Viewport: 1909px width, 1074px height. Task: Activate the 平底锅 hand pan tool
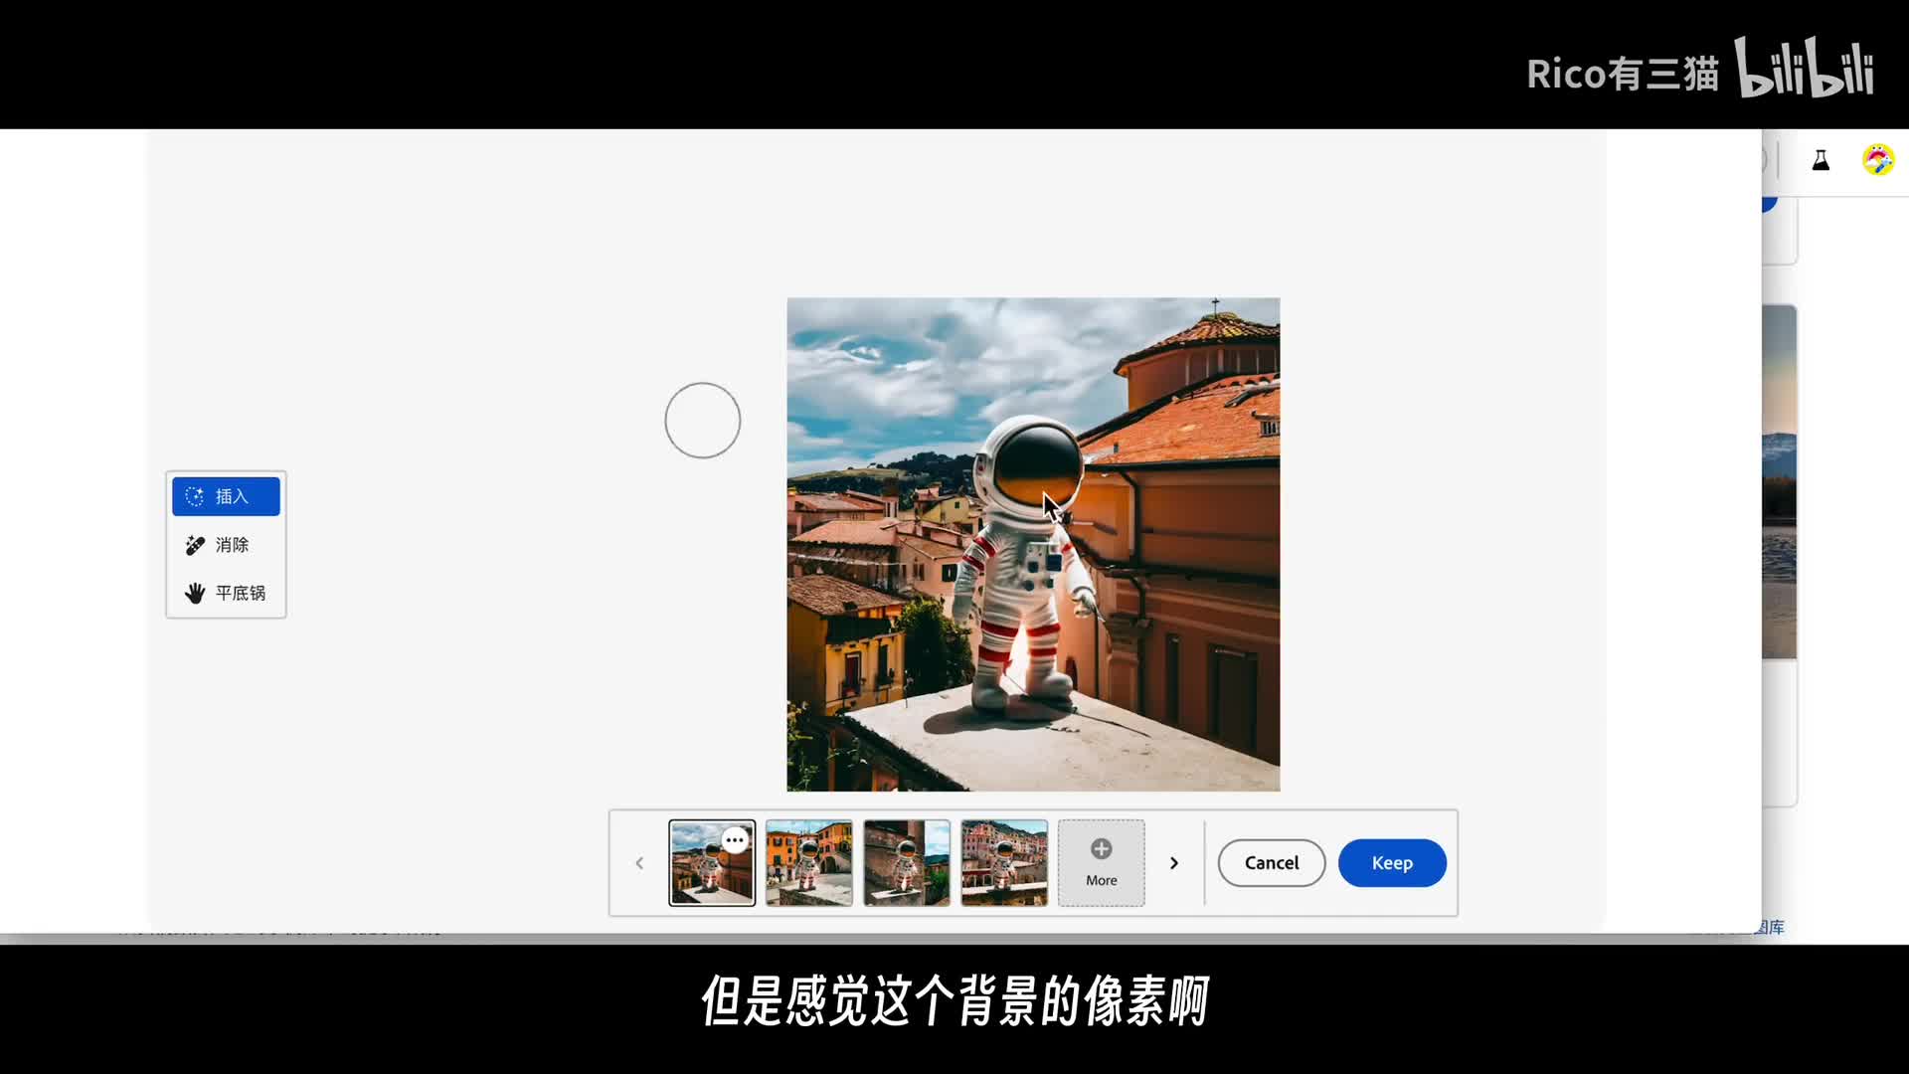pyautogui.click(x=226, y=593)
